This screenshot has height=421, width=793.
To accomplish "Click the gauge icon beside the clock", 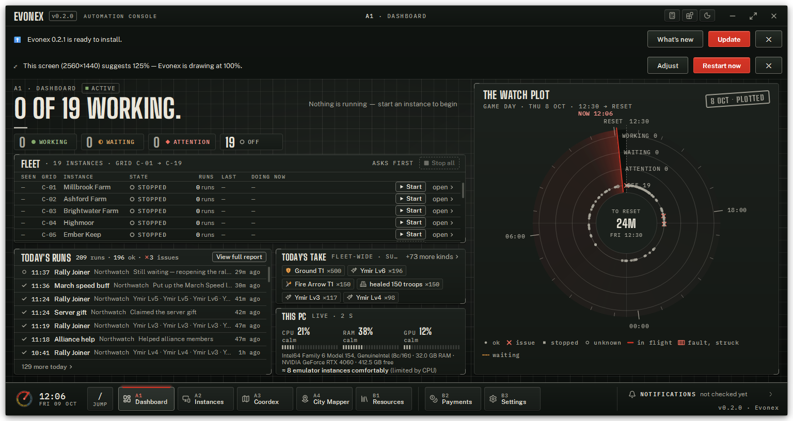I will [x=24, y=399].
